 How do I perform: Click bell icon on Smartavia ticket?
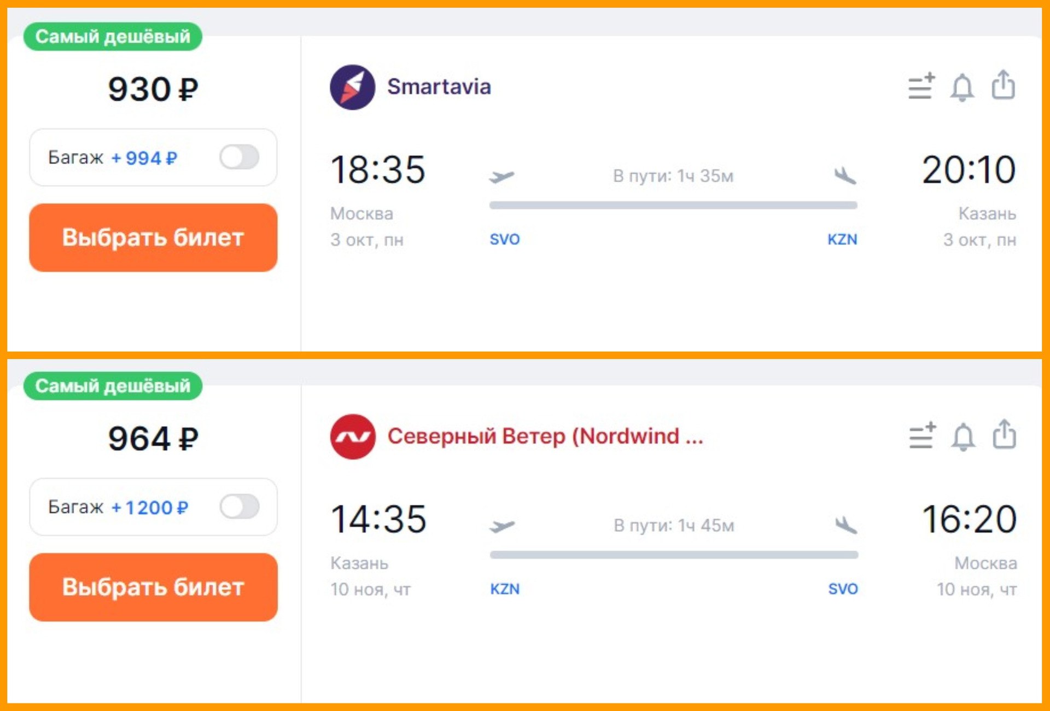click(x=962, y=88)
